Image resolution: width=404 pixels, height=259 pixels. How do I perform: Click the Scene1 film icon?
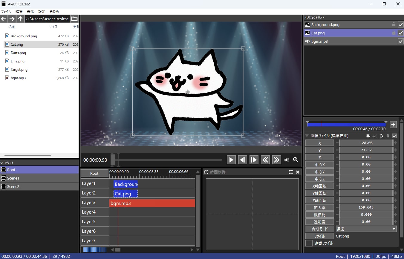[x=3, y=178]
